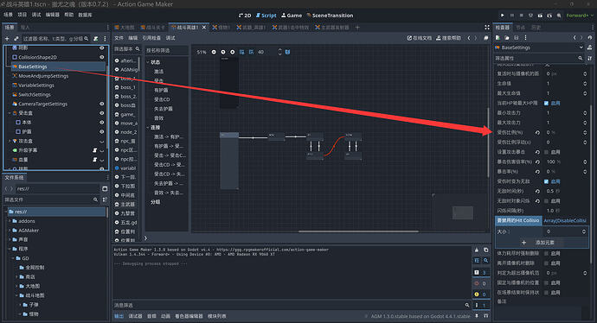
Task: Select the SwitchSettings node
Action: pos(35,95)
